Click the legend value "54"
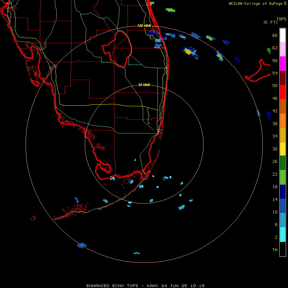The width and height of the screenshot is (288, 288). 275,73
